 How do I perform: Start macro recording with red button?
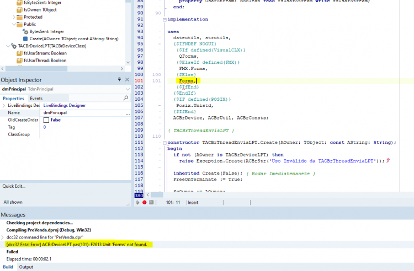click(x=145, y=203)
